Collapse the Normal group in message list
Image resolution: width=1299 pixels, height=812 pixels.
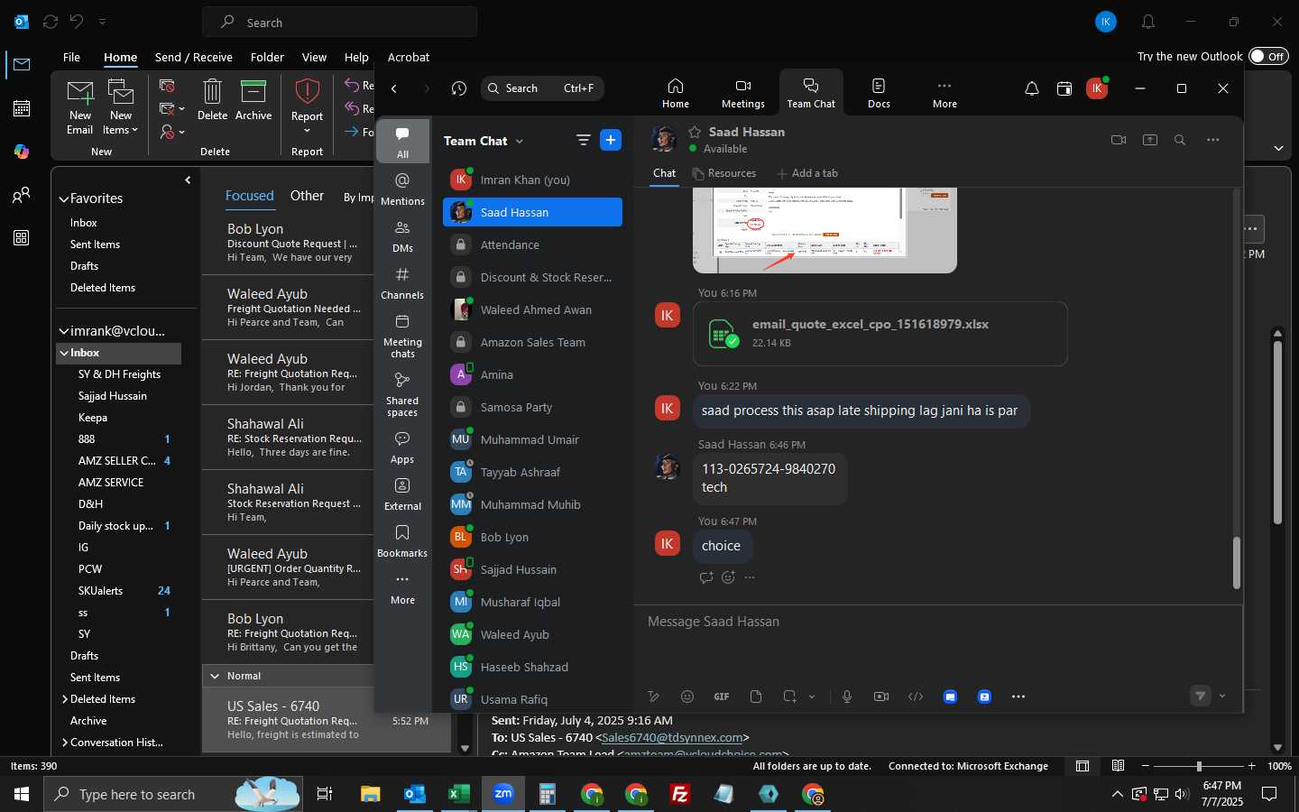pos(215,676)
